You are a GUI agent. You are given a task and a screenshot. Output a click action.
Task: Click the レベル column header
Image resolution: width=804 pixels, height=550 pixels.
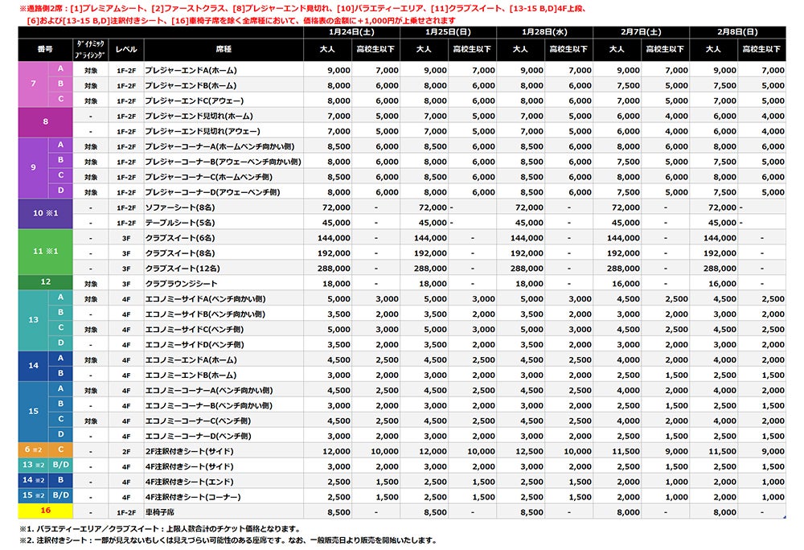(x=126, y=50)
